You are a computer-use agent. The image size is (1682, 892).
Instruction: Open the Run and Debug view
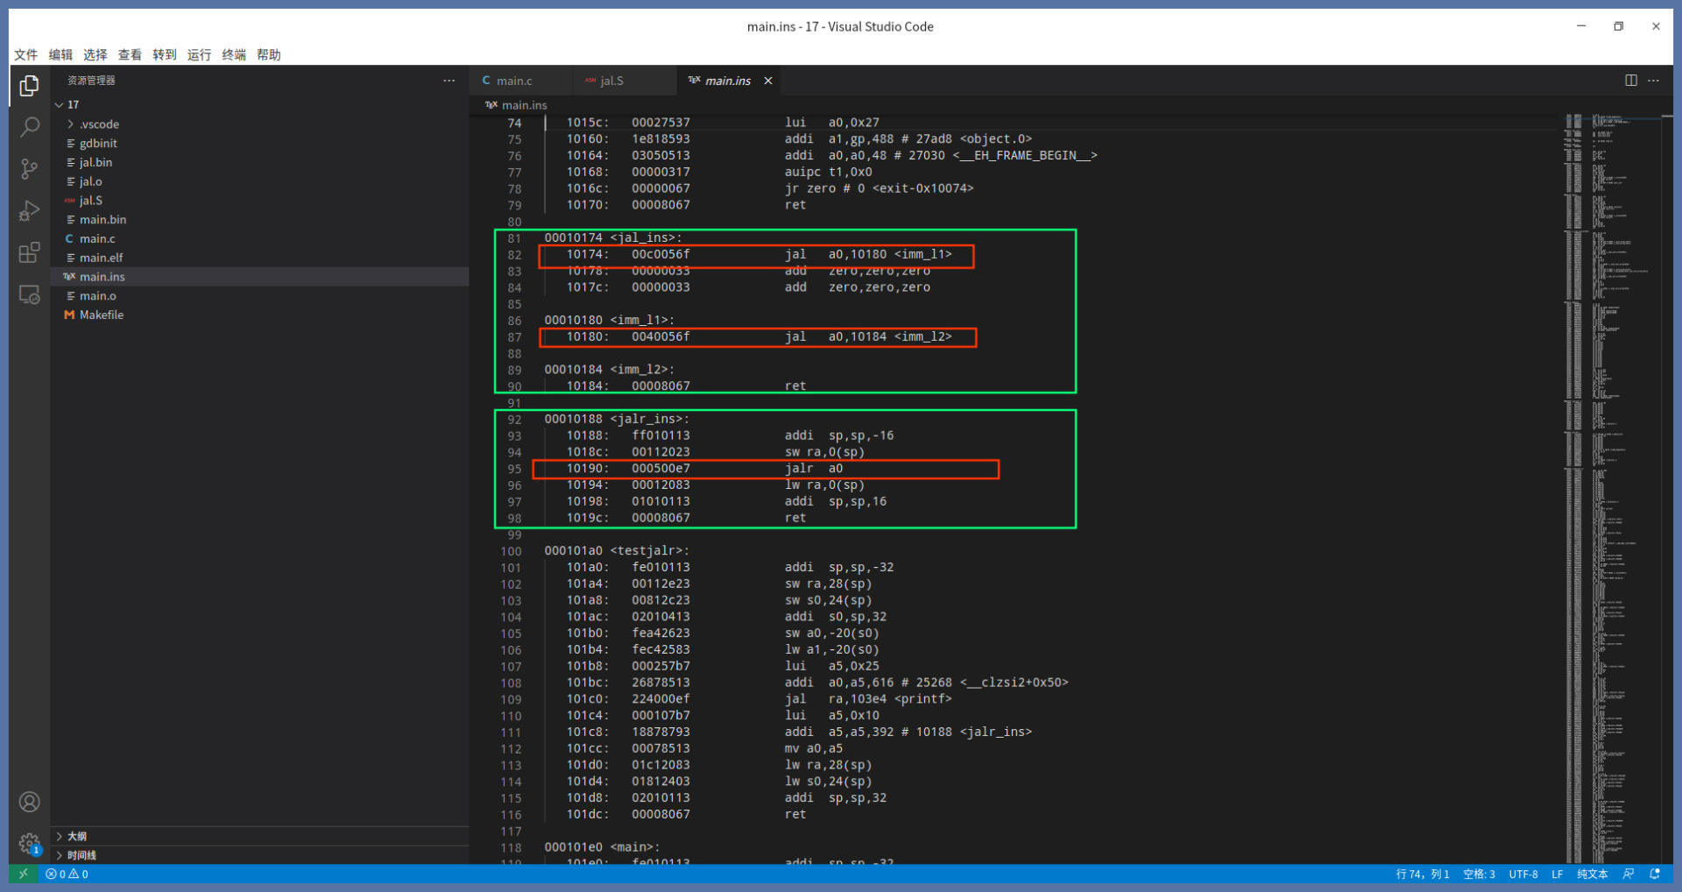point(29,211)
